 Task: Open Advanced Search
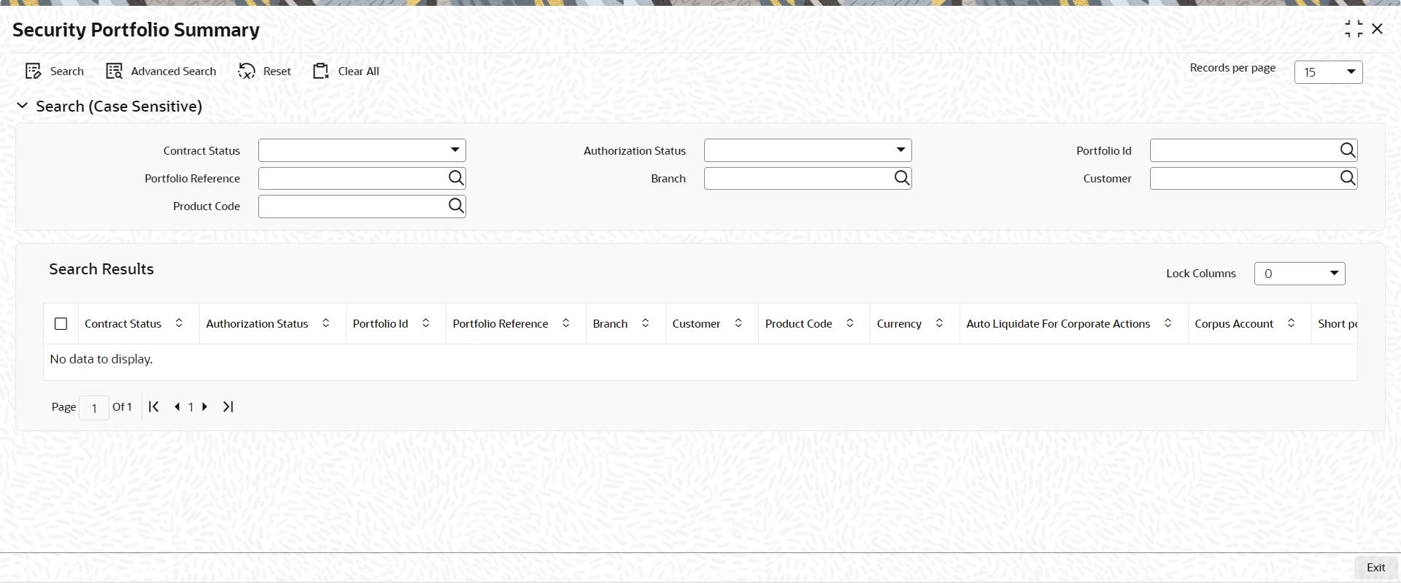161,71
